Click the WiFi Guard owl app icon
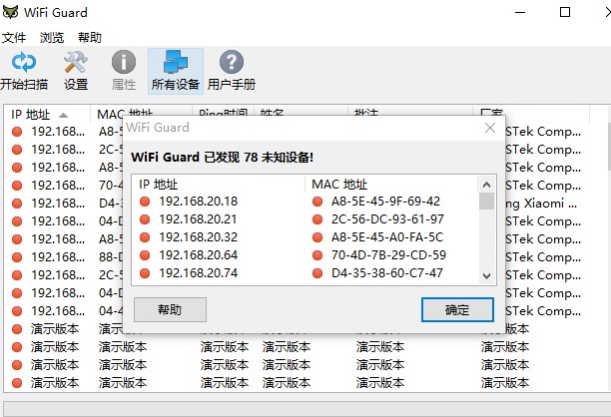Viewport: 611px width, 417px height. coord(10,12)
